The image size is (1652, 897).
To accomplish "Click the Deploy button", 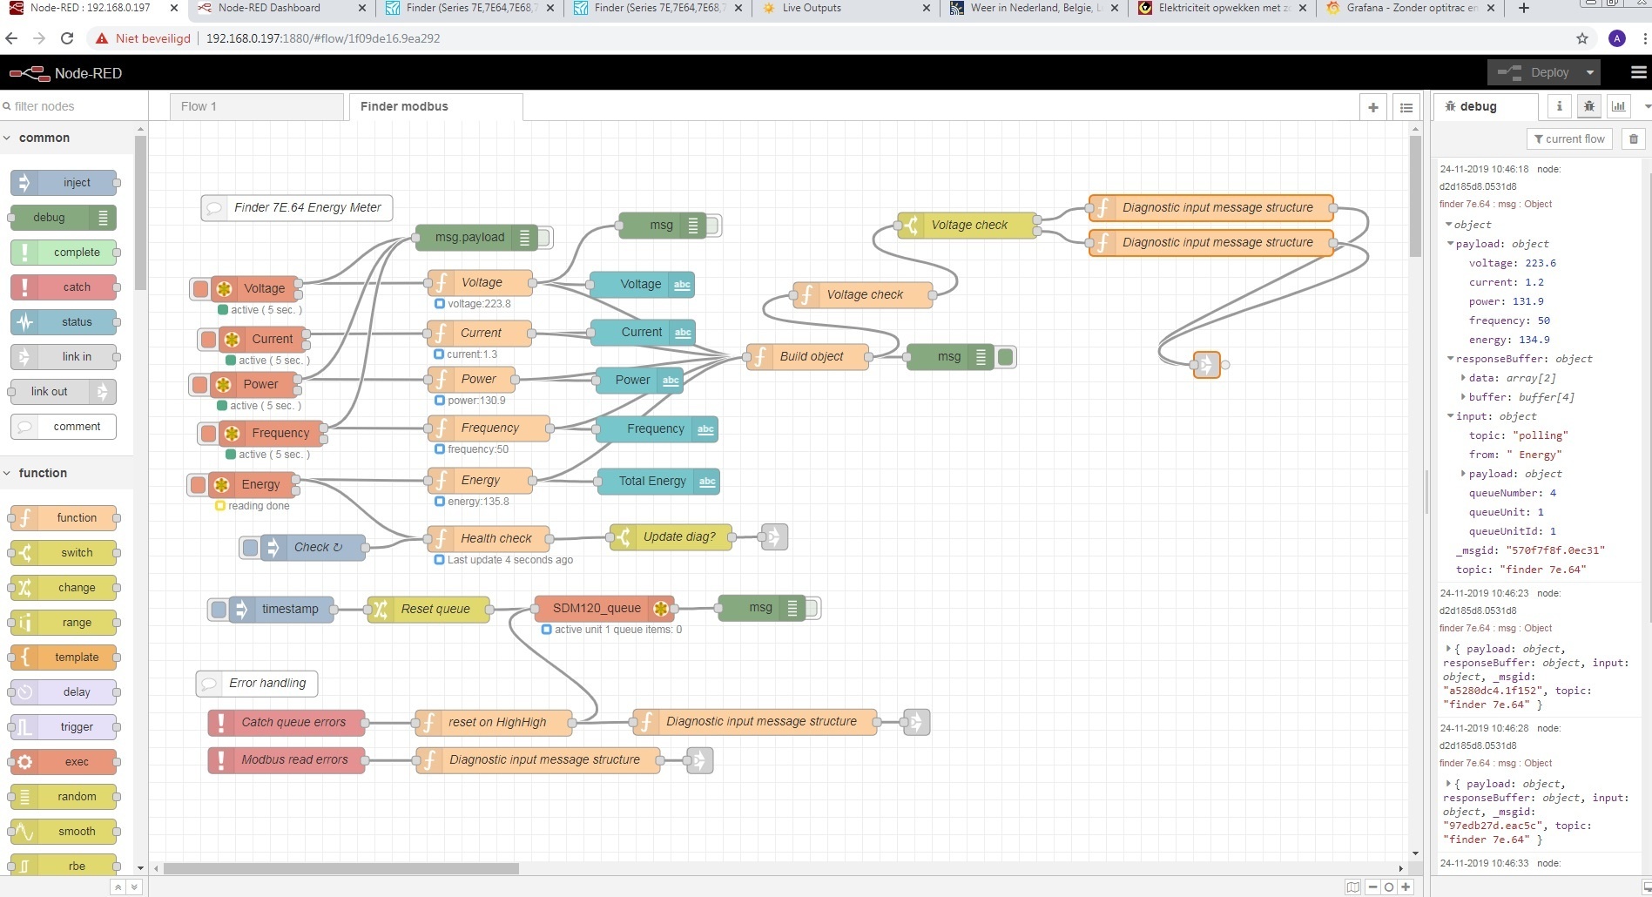I will (1534, 72).
